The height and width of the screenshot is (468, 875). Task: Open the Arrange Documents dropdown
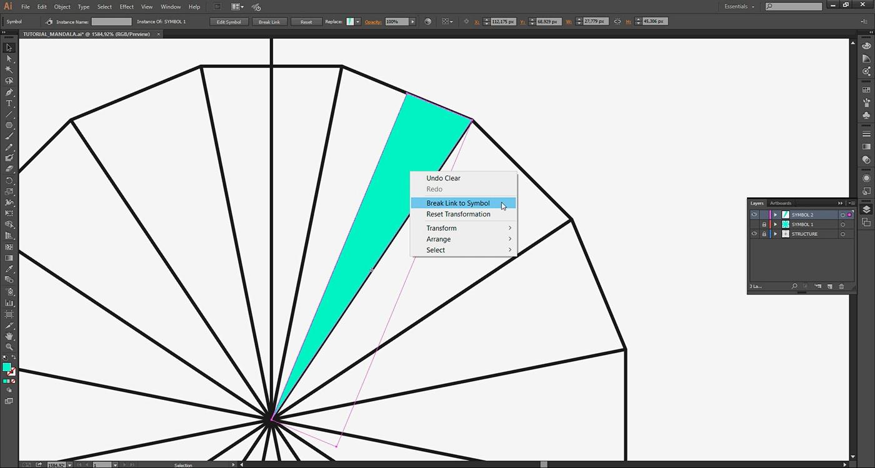click(237, 7)
